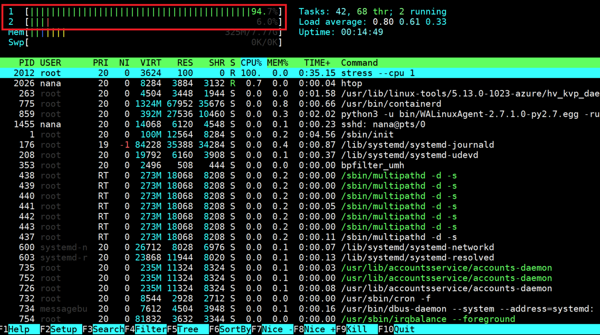Click F10 Quit in function bar
600x335 pixels.
coord(396,329)
